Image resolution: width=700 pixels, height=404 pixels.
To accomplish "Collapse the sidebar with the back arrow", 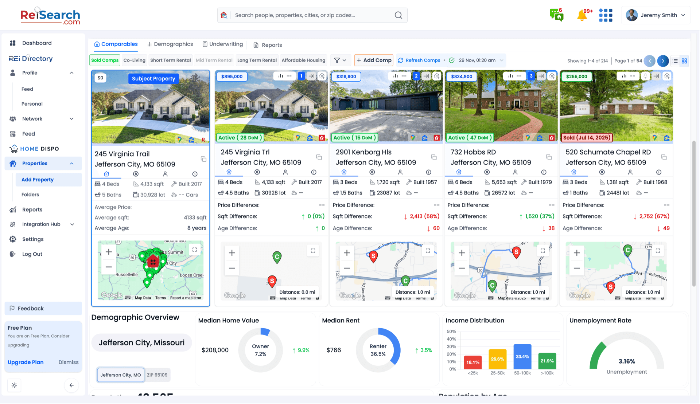I will (x=71, y=385).
